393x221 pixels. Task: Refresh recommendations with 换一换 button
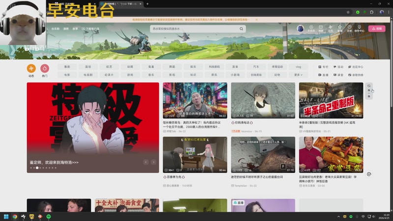click(369, 91)
